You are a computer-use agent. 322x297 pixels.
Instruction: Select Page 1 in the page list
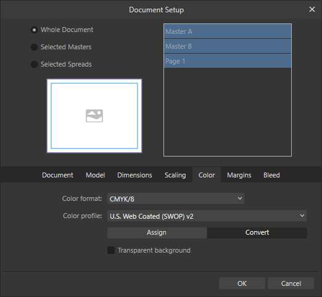pyautogui.click(x=228, y=61)
